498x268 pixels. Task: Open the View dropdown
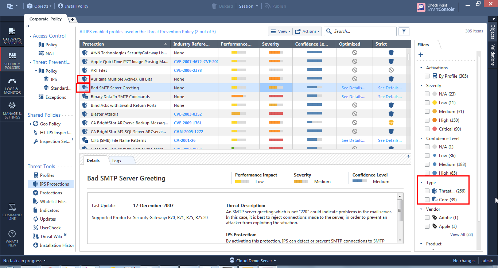point(280,31)
